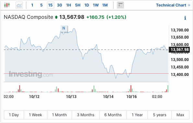Click the 13,700.00 axis label
This screenshot has width=193, height=123.
tap(180, 30)
